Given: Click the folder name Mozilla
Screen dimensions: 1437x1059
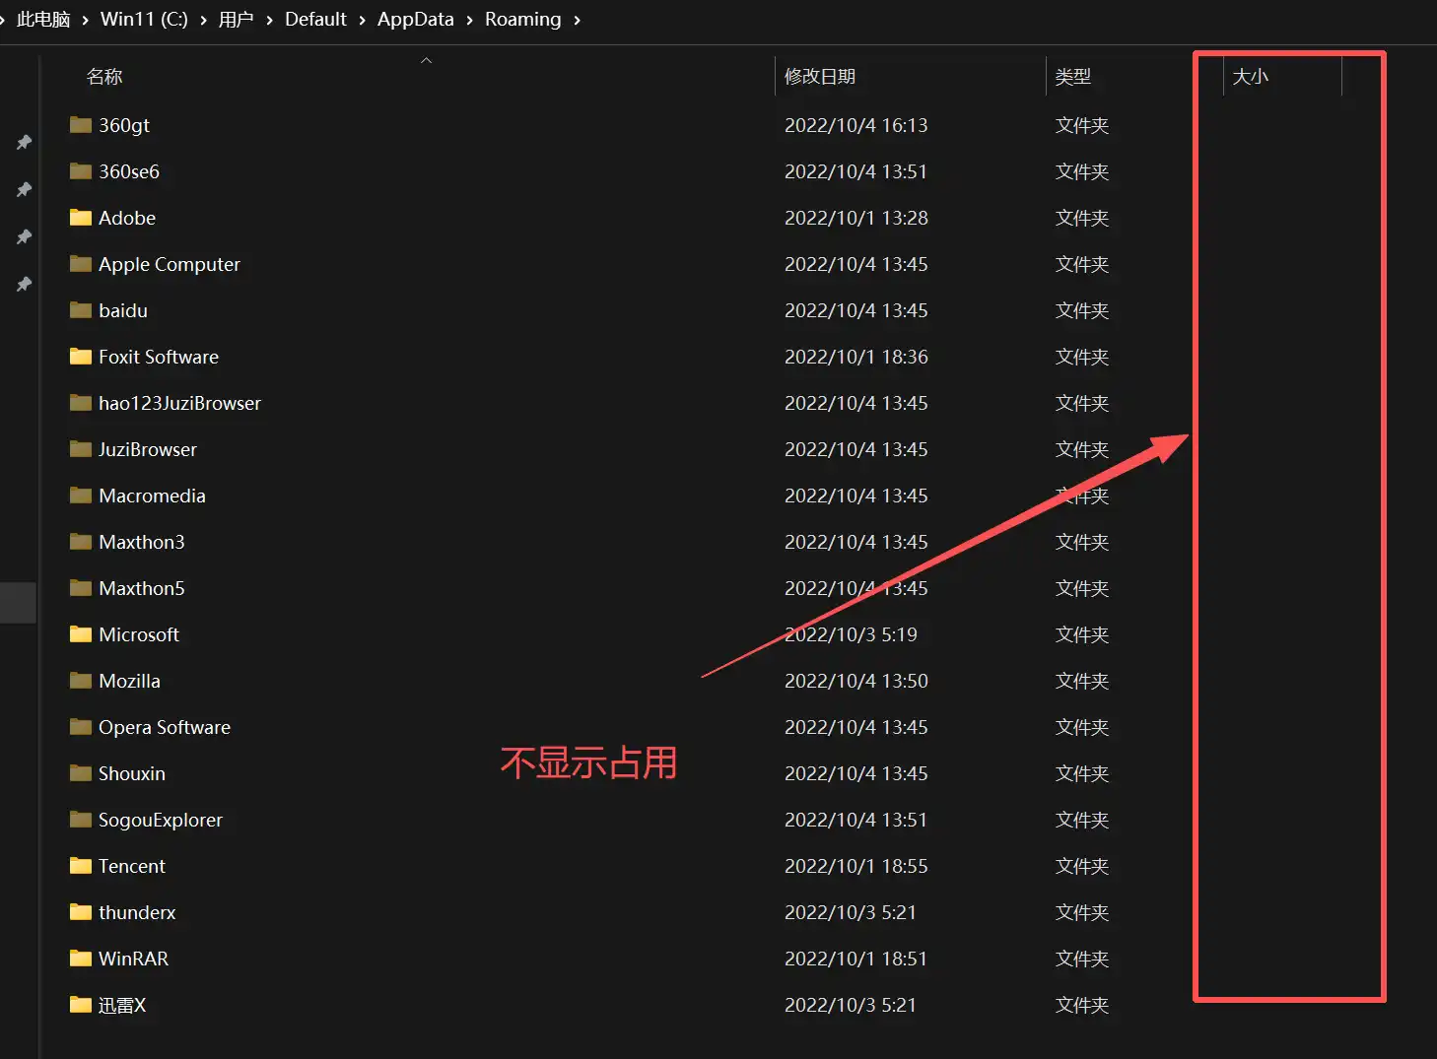Looking at the screenshot, I should (129, 681).
